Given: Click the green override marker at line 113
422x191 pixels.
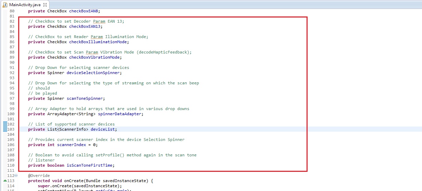Looking at the screenshot, I should [x=5, y=181].
